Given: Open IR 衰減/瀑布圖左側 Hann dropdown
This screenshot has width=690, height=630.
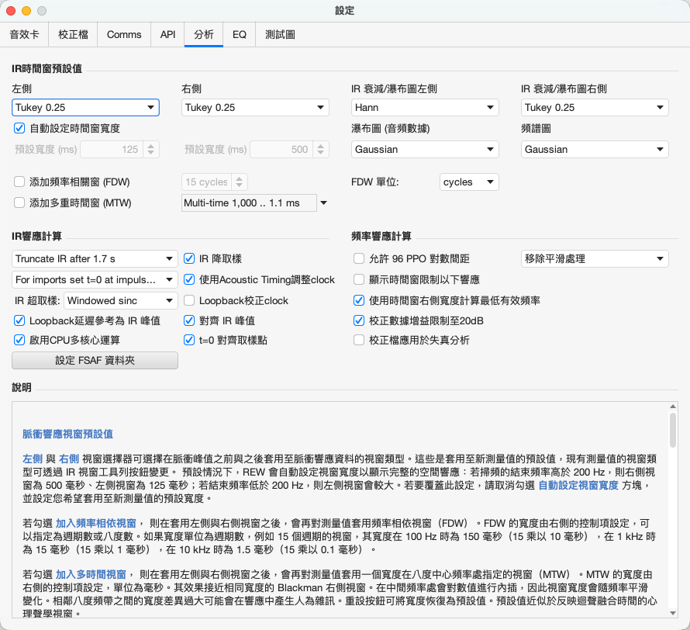Looking at the screenshot, I should 425,107.
